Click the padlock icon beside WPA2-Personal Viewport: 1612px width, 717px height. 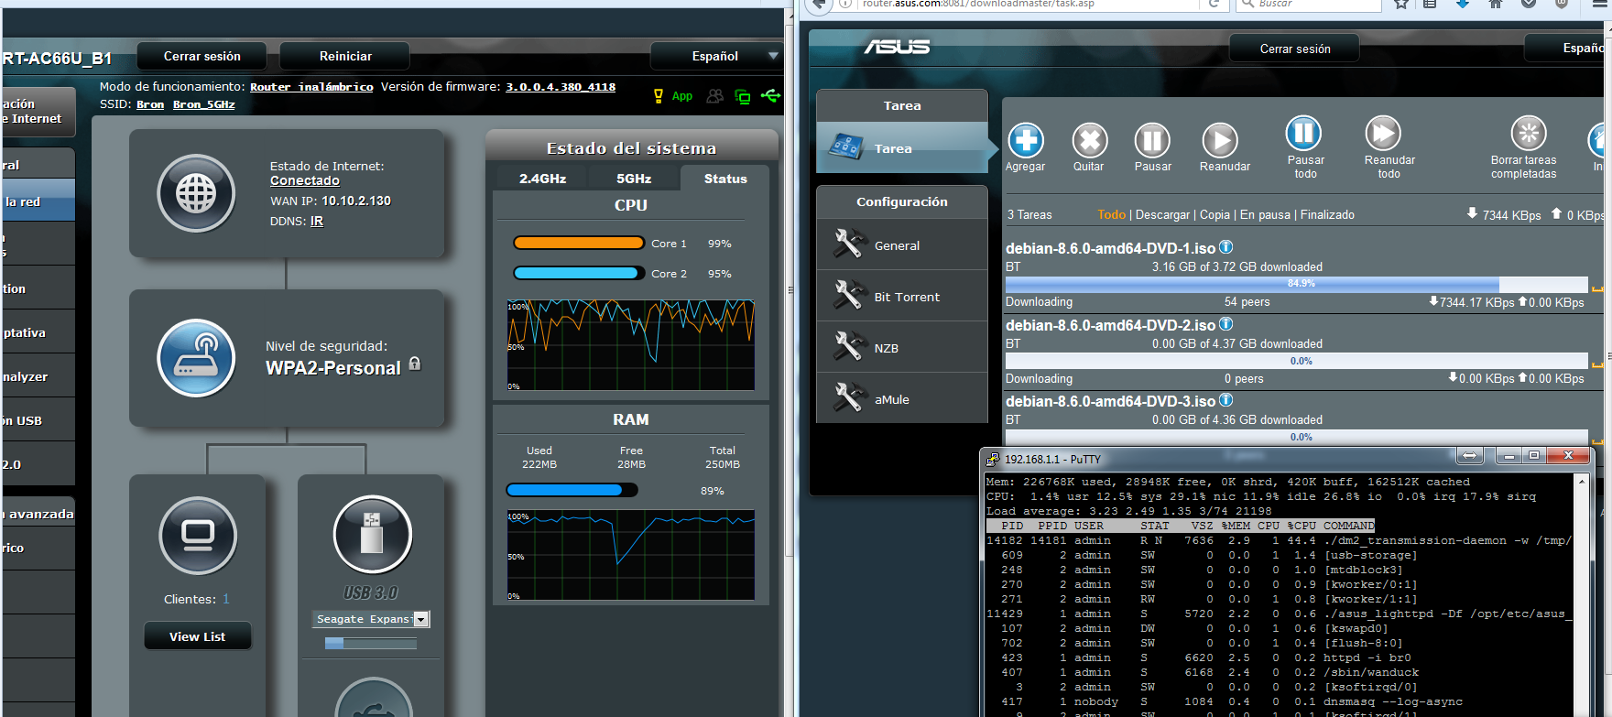415,364
